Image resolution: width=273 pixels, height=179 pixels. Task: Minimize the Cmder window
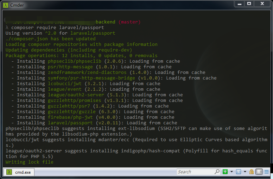(240, 4)
